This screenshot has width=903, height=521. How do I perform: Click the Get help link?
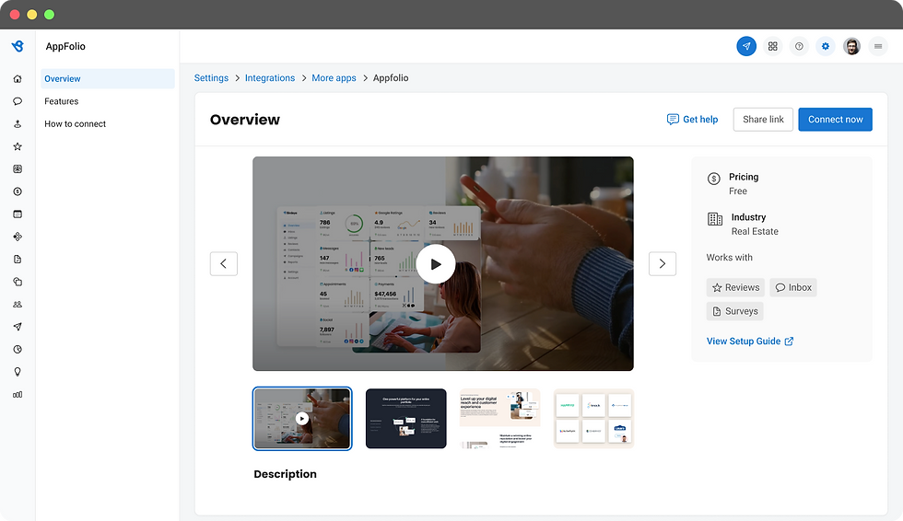point(692,119)
